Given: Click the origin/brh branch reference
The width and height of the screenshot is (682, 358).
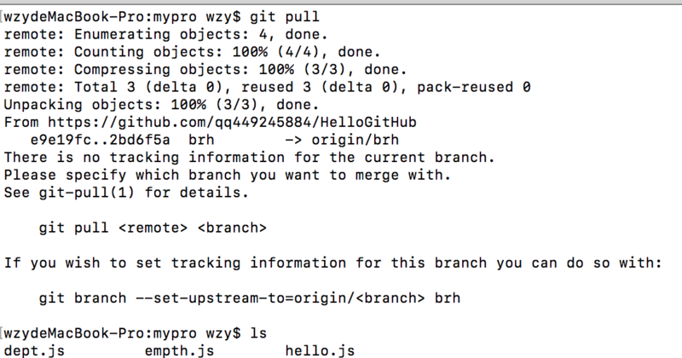Looking at the screenshot, I should tap(355, 140).
